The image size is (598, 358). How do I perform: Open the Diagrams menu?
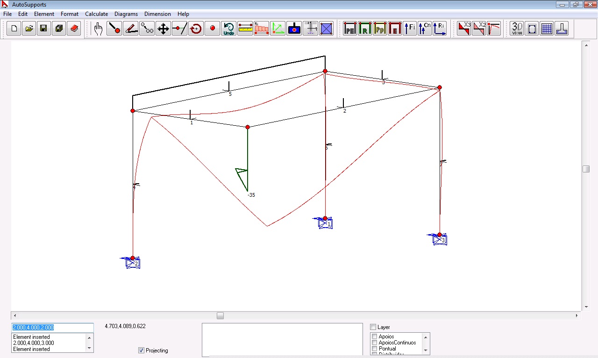pos(126,14)
